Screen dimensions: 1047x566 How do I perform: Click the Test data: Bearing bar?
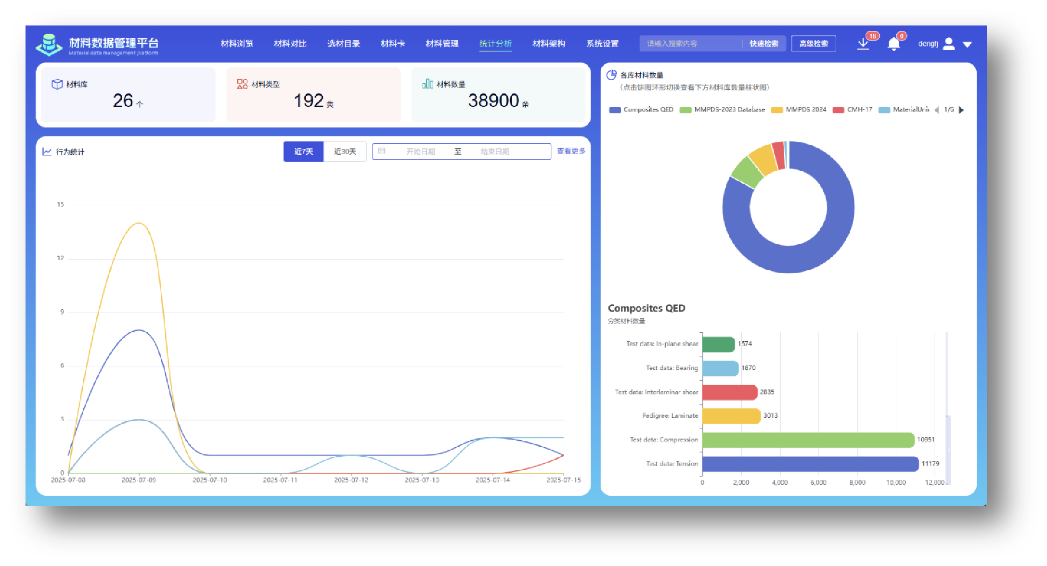pyautogui.click(x=721, y=368)
